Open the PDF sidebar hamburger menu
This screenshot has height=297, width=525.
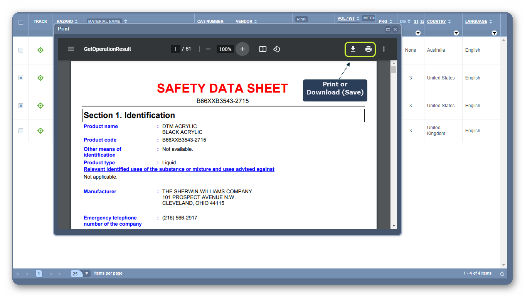click(71, 49)
